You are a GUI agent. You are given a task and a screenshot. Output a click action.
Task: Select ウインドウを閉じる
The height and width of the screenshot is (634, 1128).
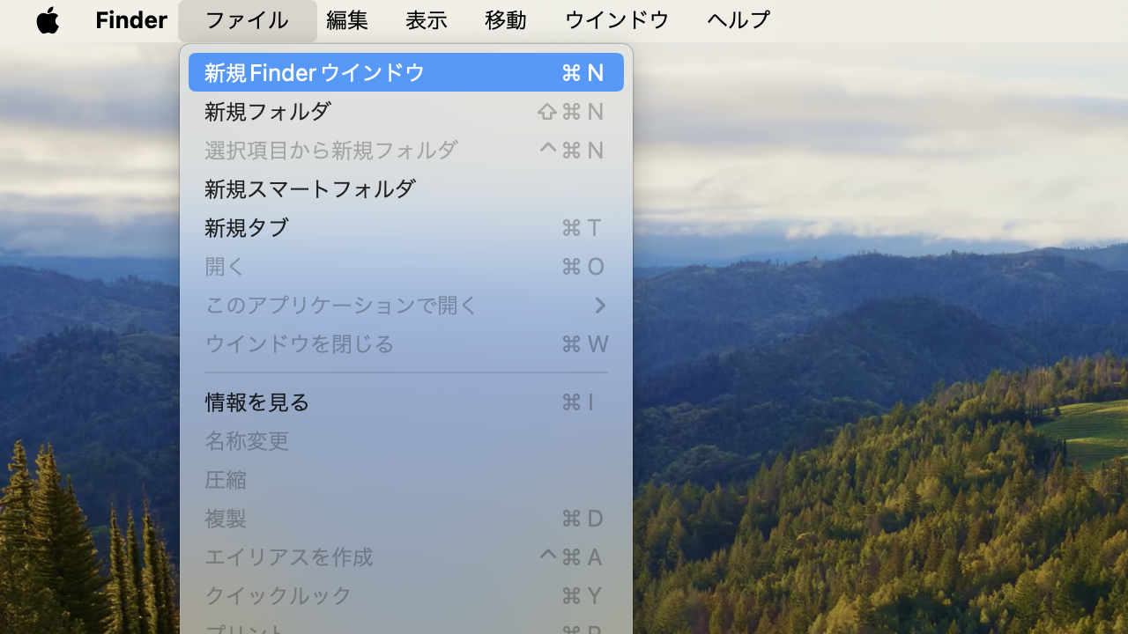[x=405, y=343]
